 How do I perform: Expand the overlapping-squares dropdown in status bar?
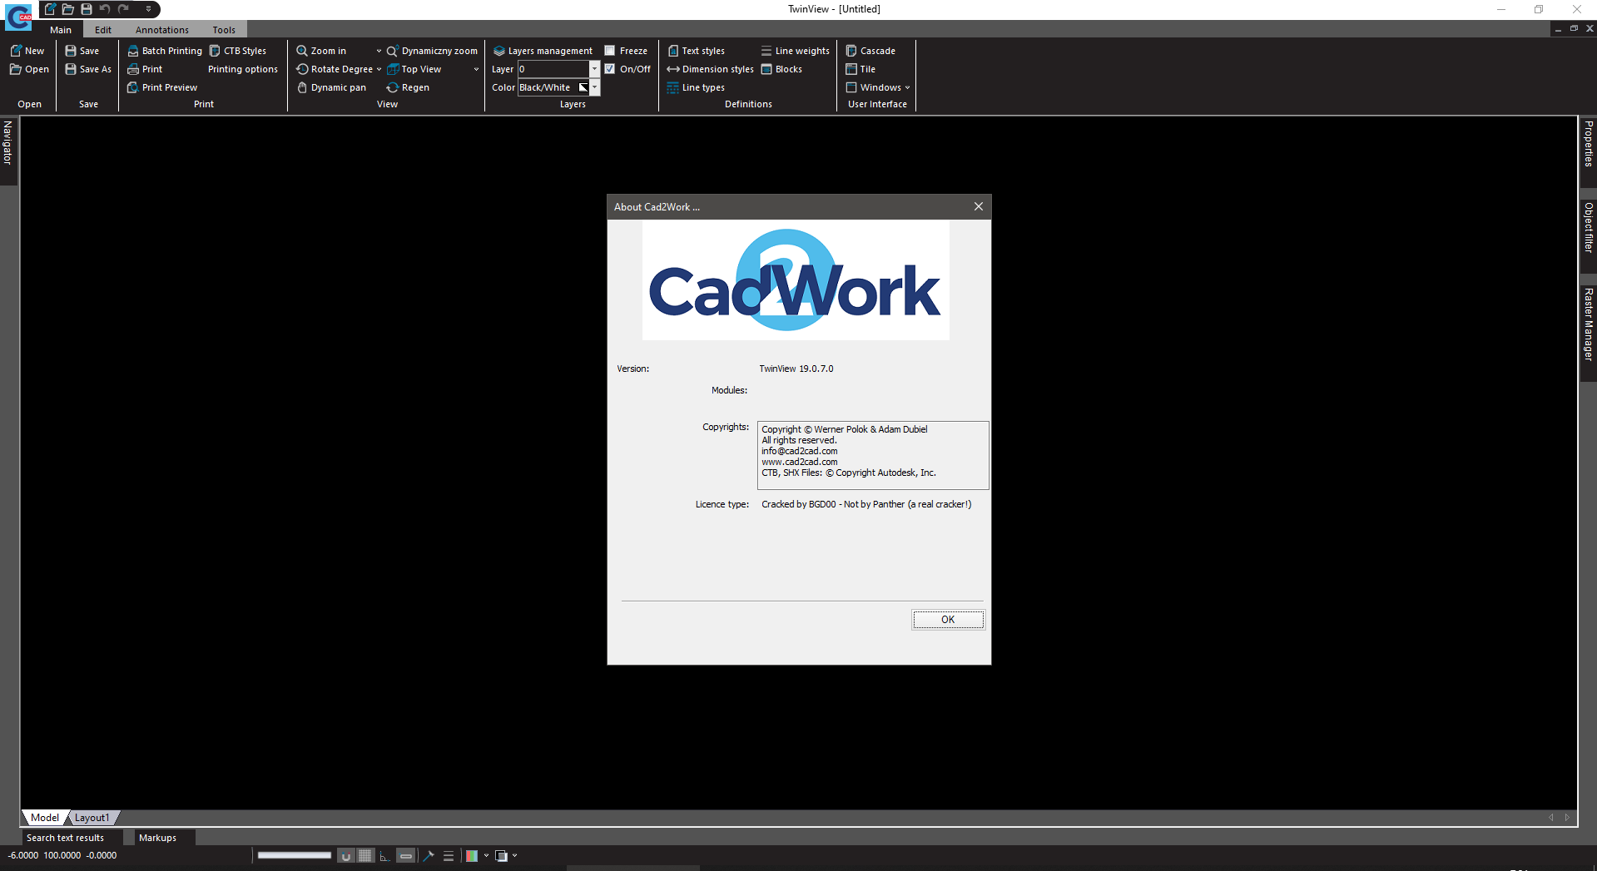point(514,855)
